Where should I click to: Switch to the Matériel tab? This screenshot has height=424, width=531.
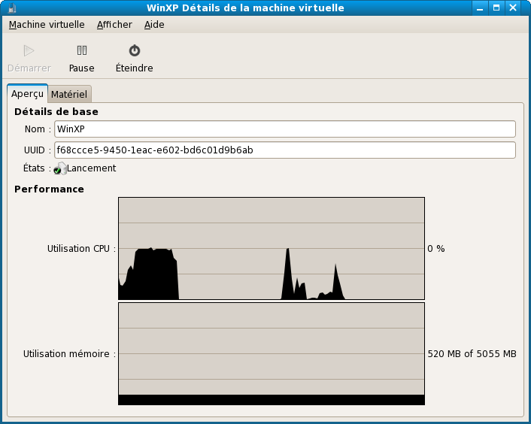[x=69, y=95]
